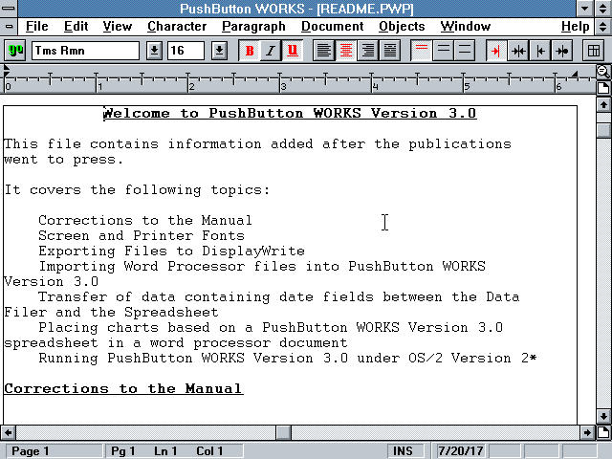Apply justified alignment
612x459 pixels.
point(389,51)
